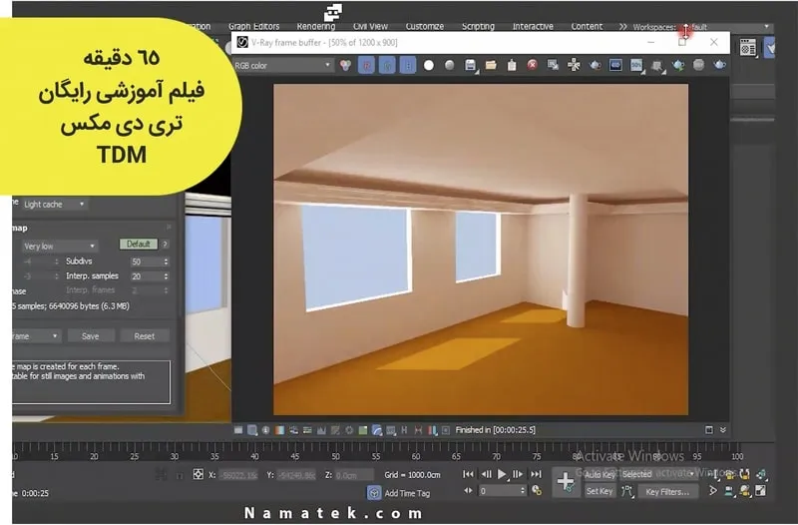Click the Play Animation button
Viewport: 798px width, 525px height.
coord(503,474)
